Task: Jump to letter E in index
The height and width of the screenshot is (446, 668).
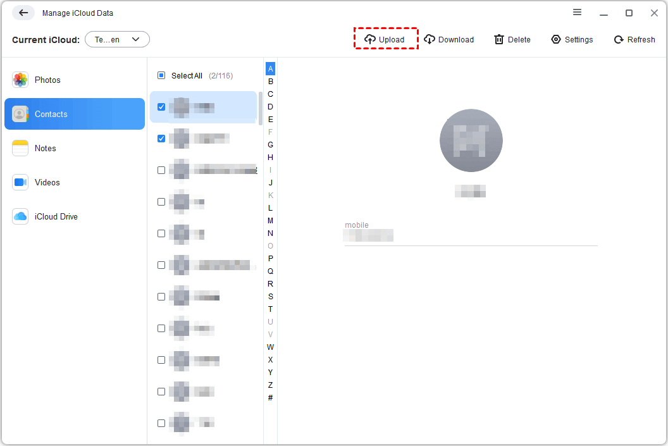Action: [x=270, y=120]
